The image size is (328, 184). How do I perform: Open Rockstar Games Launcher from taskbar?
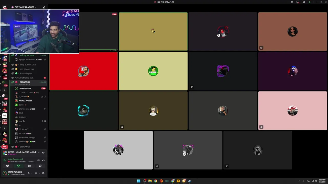(178, 181)
